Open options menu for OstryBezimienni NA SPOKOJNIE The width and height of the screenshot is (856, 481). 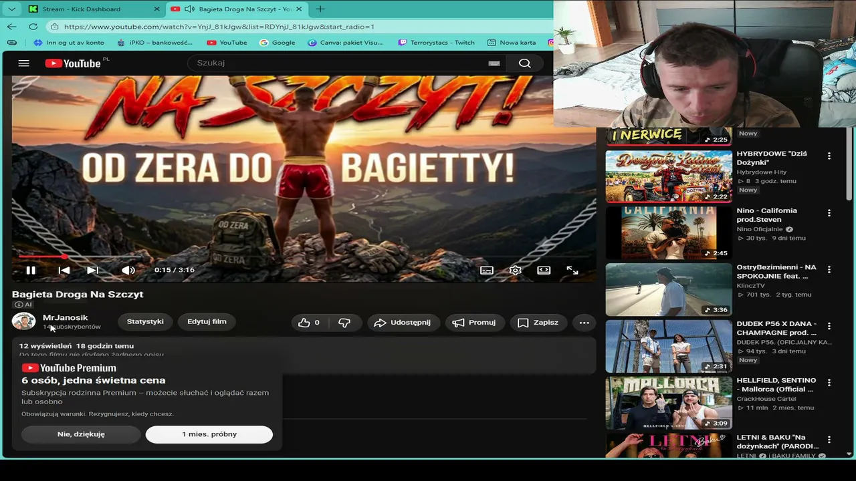point(829,270)
